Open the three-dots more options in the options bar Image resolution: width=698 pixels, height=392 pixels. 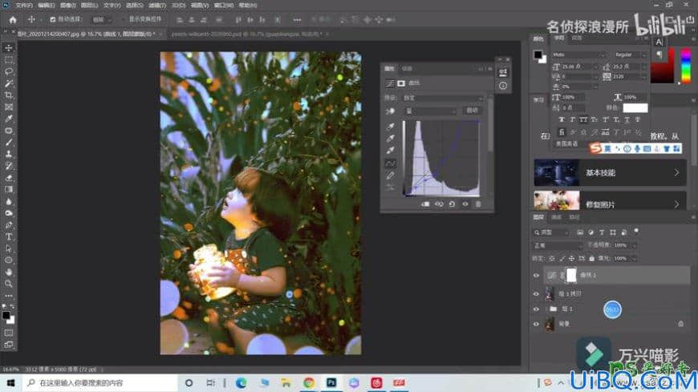(x=298, y=19)
